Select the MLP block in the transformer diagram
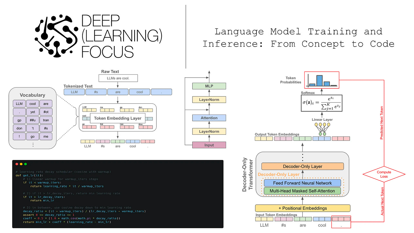 [x=209, y=86]
